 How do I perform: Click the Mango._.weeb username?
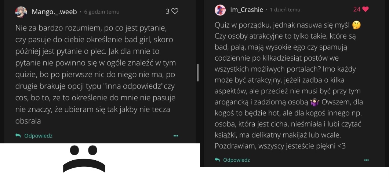click(54, 12)
